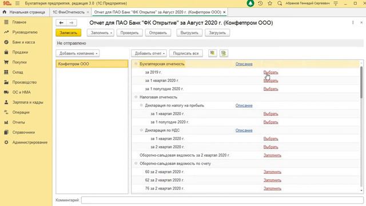Go forward with the right arrow button
366x206 pixels.
point(71,23)
